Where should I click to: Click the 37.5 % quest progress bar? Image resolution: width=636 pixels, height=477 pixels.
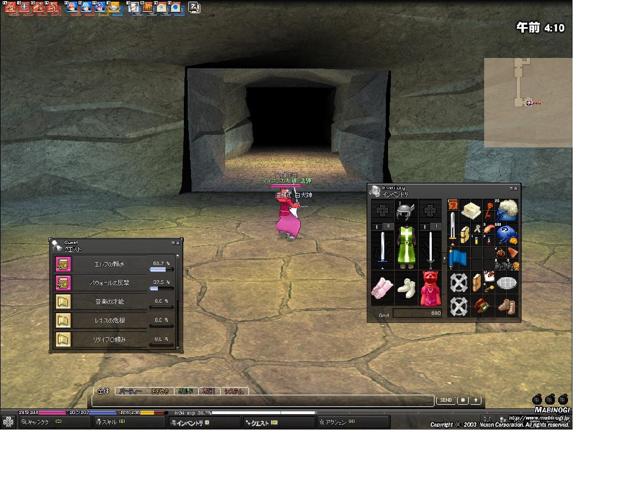click(161, 288)
